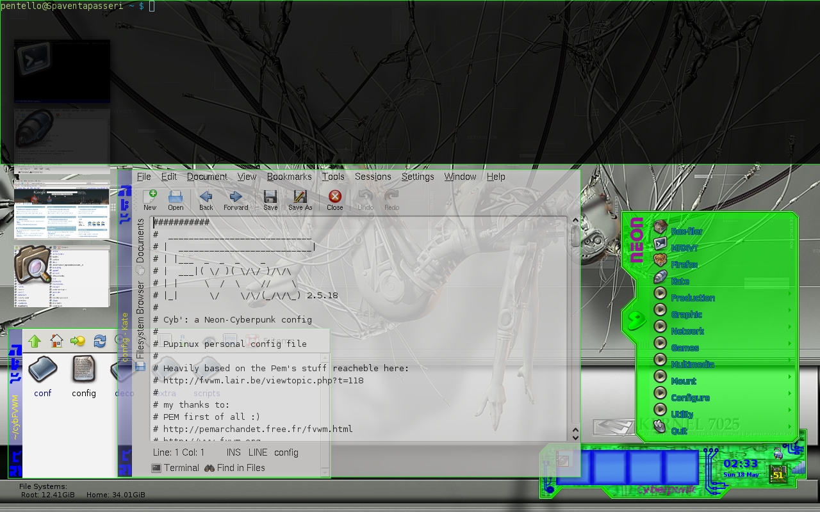Viewport: 820px width, 512px height.
Task: Click the 02:33 clock in Cyberpunk panel
Action: (x=741, y=464)
